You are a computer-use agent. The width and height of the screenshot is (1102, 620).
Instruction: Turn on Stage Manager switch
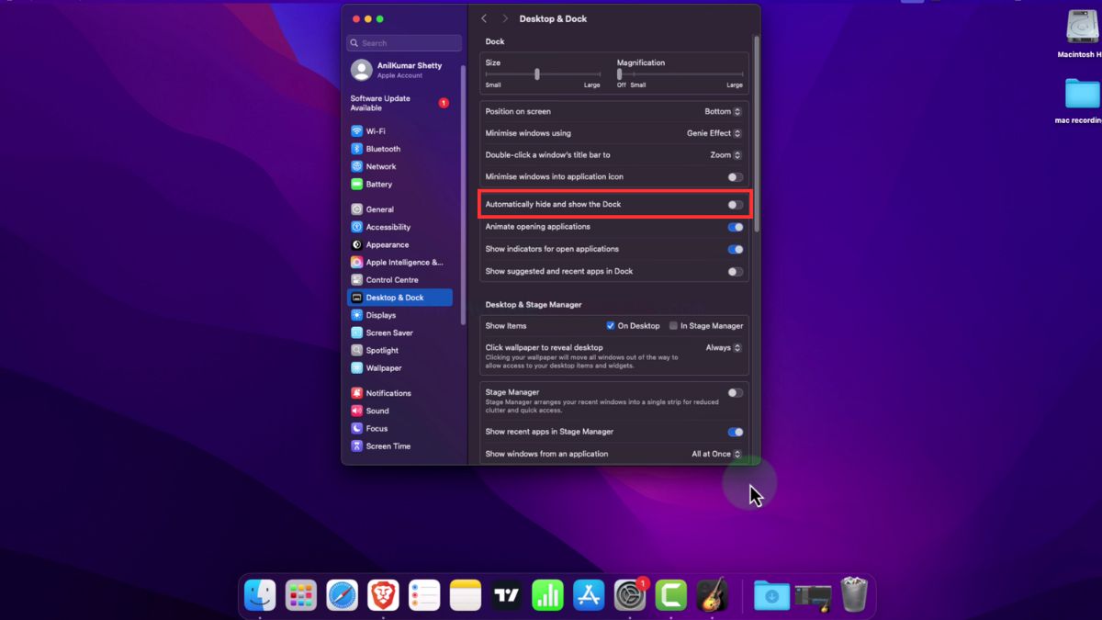coord(735,393)
